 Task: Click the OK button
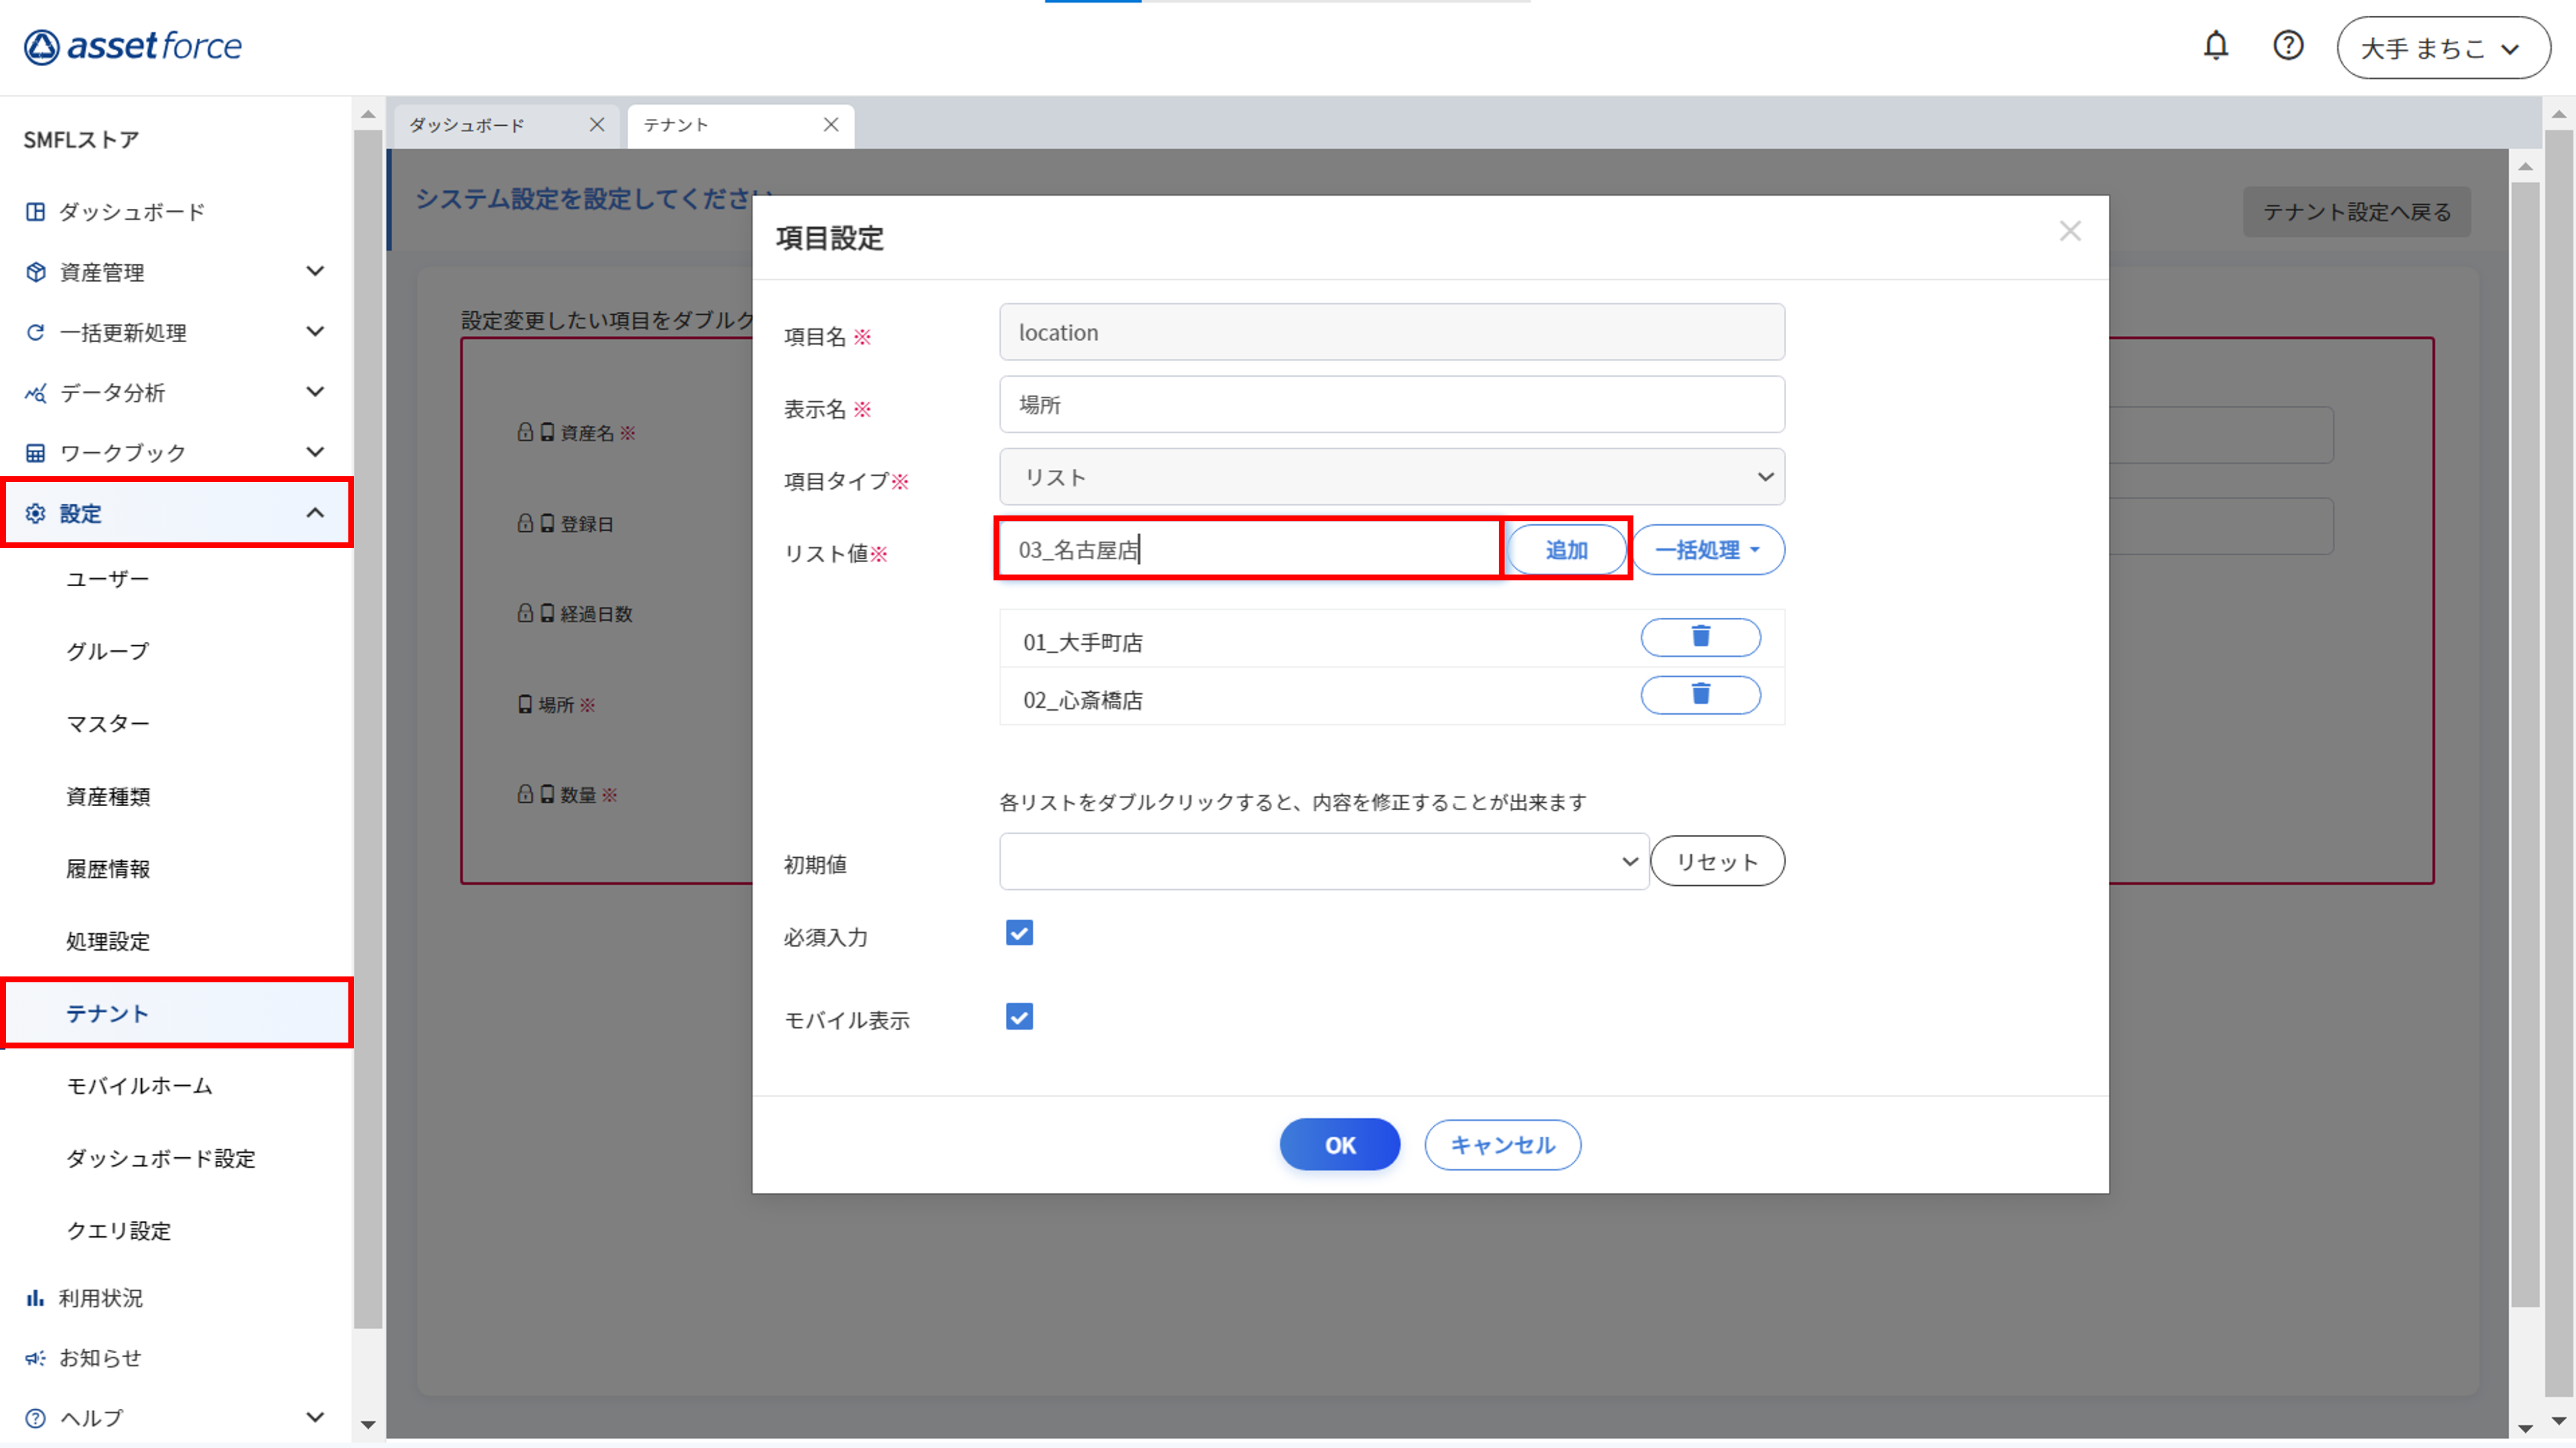tap(1339, 1144)
